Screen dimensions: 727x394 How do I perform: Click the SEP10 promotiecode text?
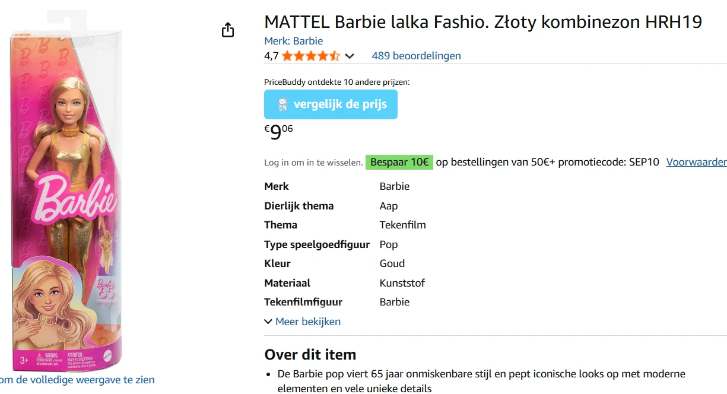643,161
